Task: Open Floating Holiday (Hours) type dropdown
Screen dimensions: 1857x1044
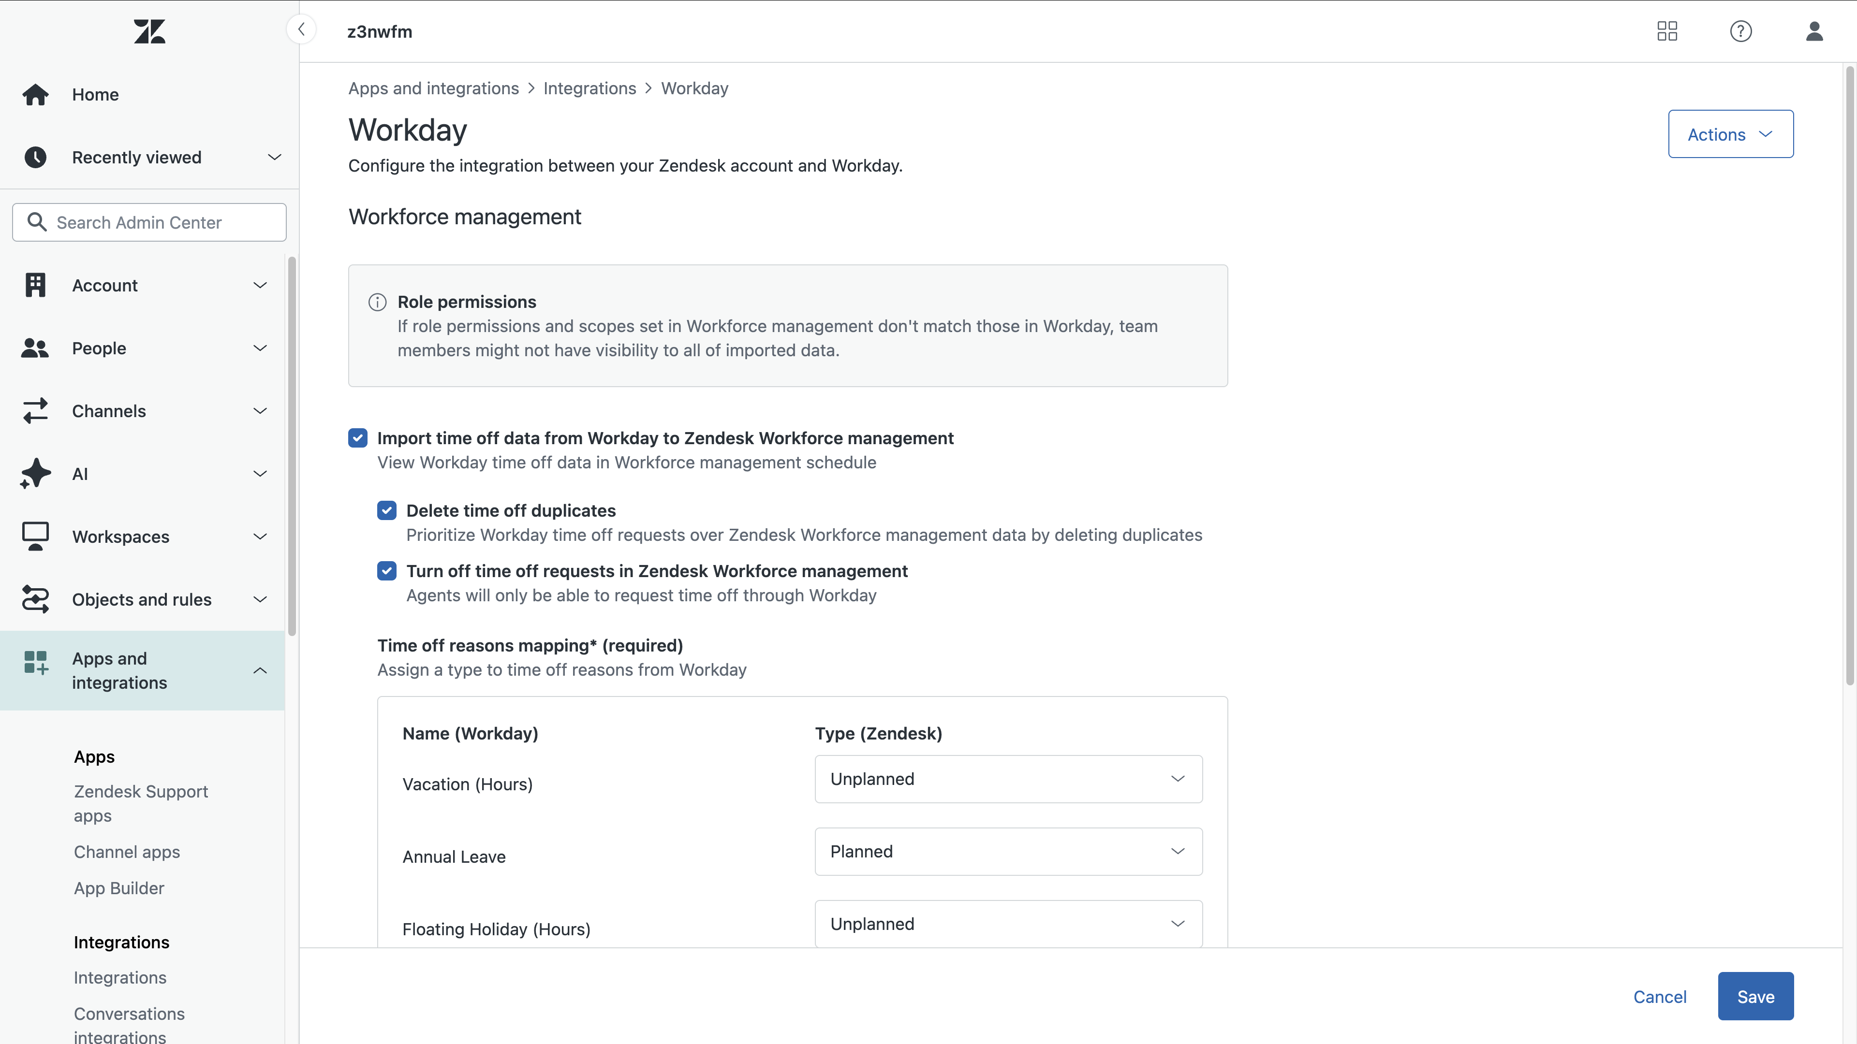Action: click(1008, 923)
